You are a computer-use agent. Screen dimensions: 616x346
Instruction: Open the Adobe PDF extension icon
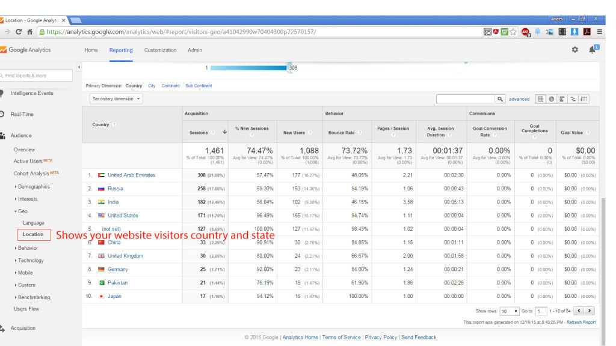587,32
